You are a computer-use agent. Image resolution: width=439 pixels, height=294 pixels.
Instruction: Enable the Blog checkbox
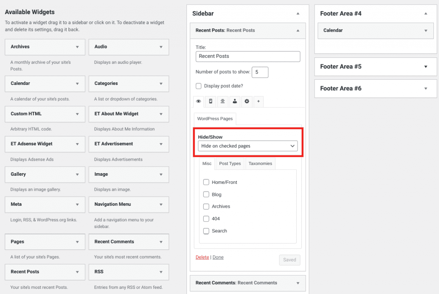tap(206, 195)
